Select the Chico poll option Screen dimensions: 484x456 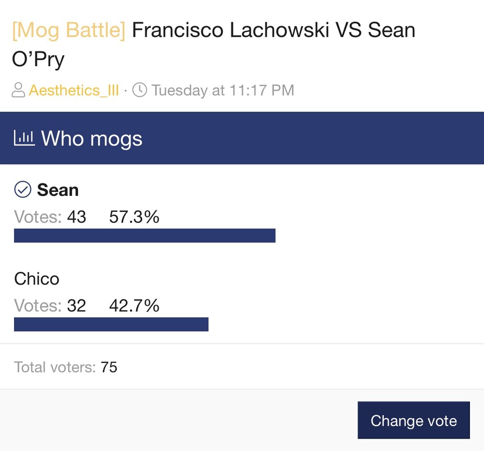(x=37, y=279)
